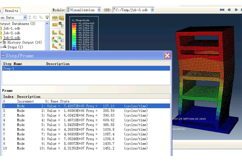Image resolution: width=242 pixels, height=168 pixels.
Task: Select Job-1.odb in output databases
Action: pos(12,28)
